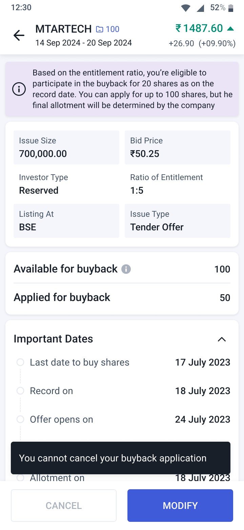Image resolution: width=244 pixels, height=530 pixels.
Task: Tap the Wi-Fi status icon
Action: [185, 8]
